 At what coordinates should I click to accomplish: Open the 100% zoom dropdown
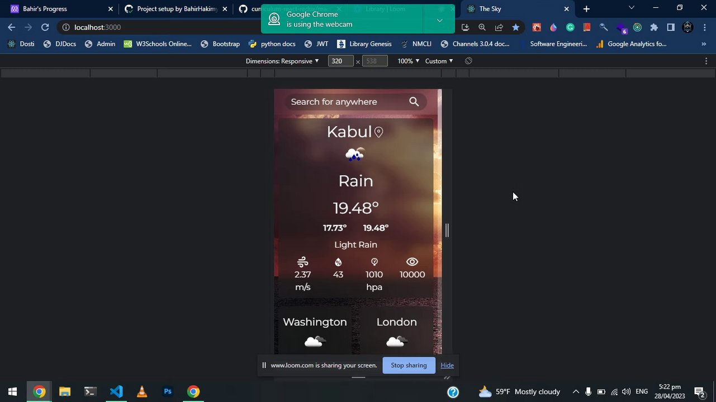click(x=408, y=61)
